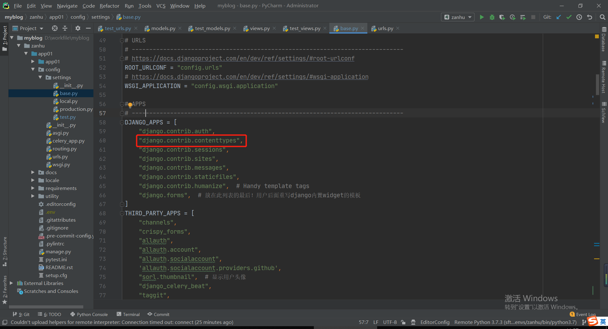Open the profiler run icon
Screen dimensions: 608x329
[x=512, y=17]
